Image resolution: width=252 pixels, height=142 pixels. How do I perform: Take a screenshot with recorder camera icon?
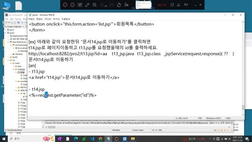click(80, 5)
